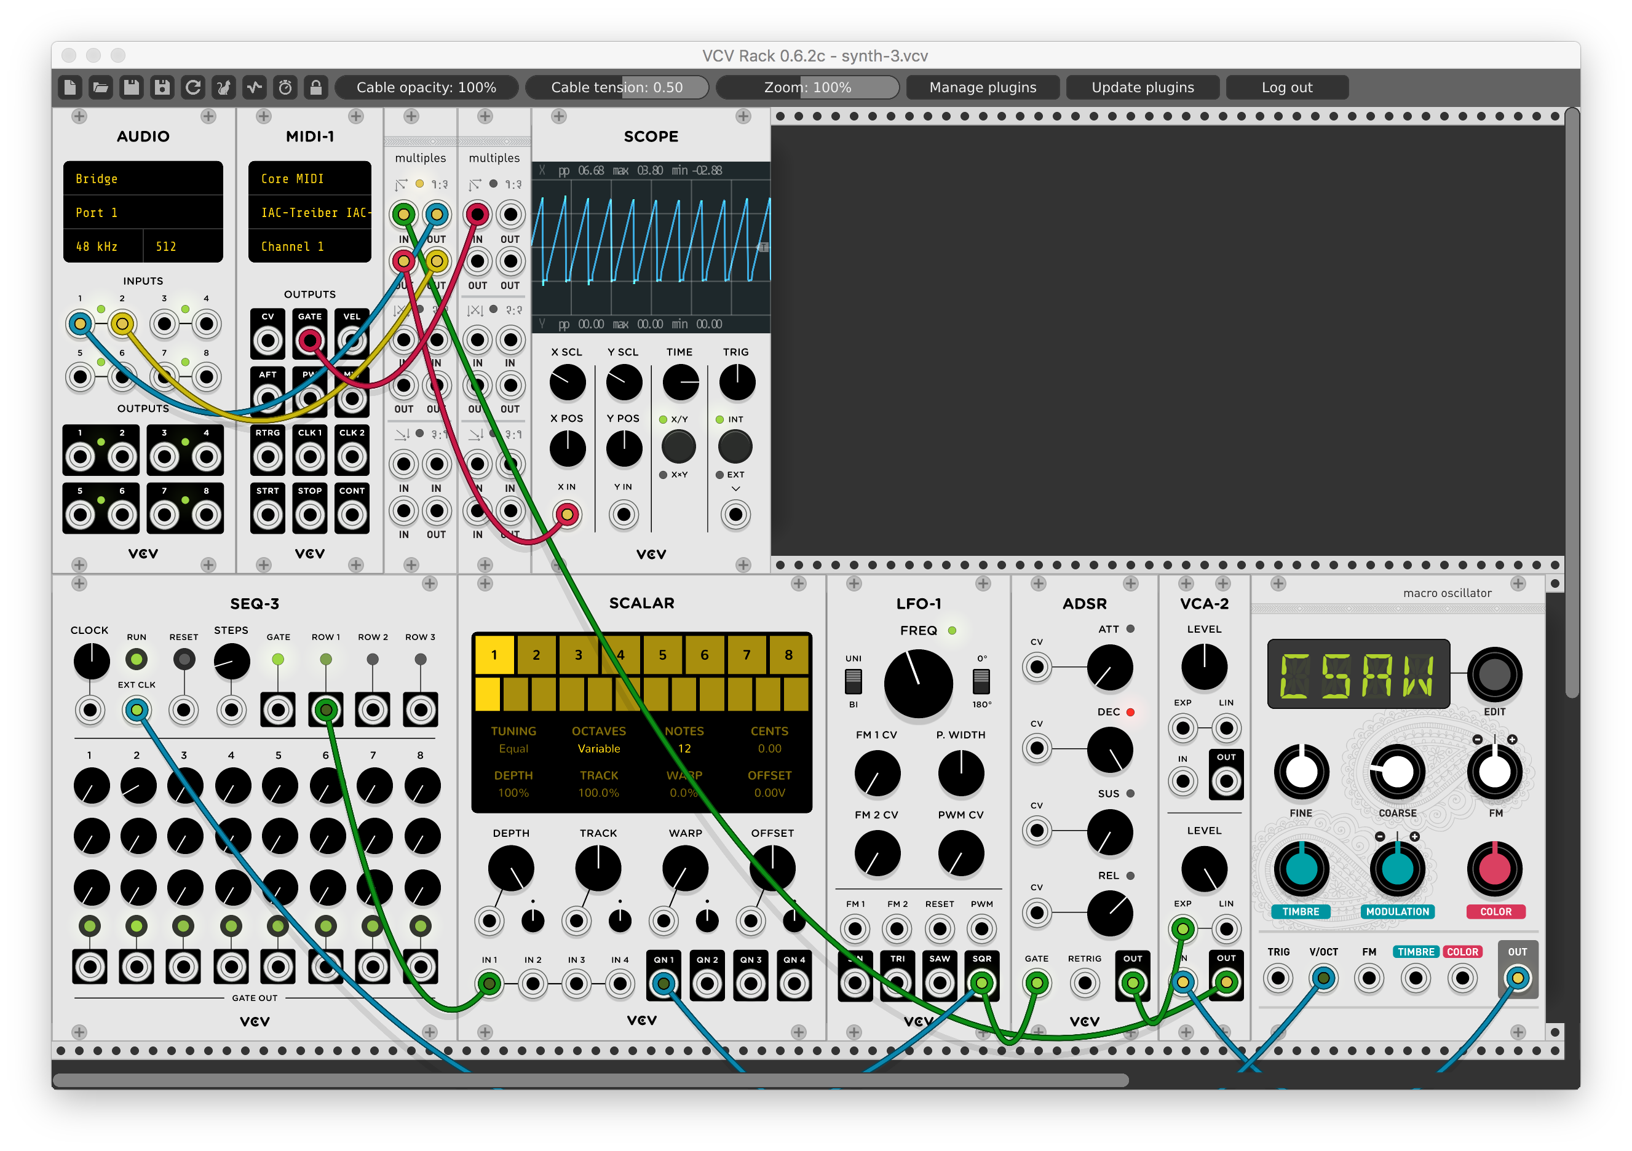Click Update plugins button
This screenshot has width=1632, height=1151.
[1143, 87]
